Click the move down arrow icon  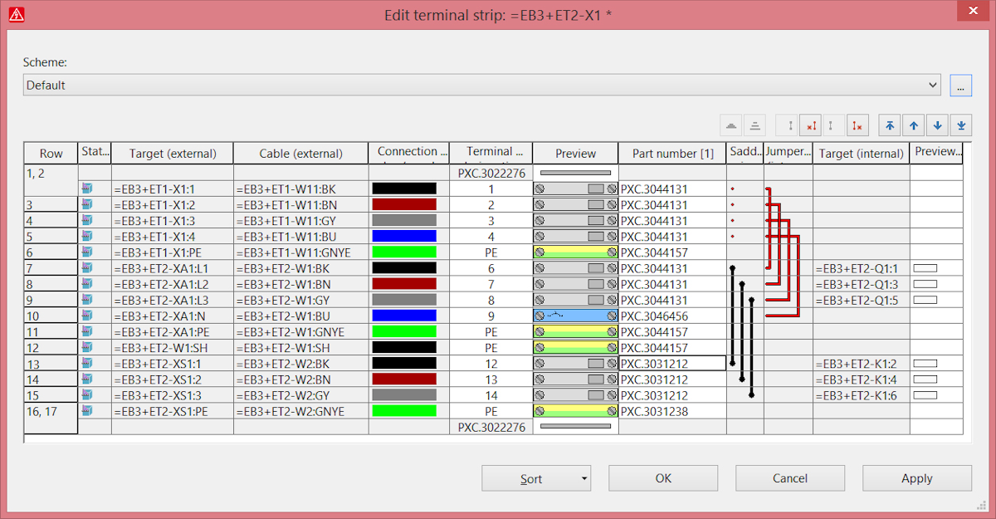(x=937, y=125)
